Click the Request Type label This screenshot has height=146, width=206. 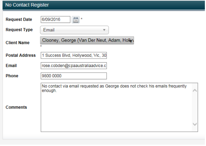(19, 30)
